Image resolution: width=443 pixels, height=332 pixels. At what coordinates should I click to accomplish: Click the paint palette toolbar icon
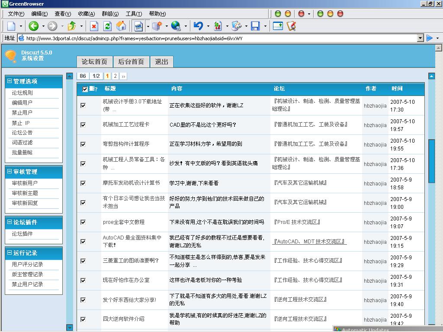click(237, 26)
